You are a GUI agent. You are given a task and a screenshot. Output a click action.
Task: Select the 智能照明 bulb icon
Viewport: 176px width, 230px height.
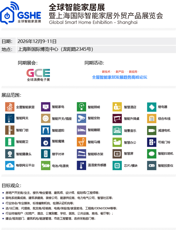(81, 107)
